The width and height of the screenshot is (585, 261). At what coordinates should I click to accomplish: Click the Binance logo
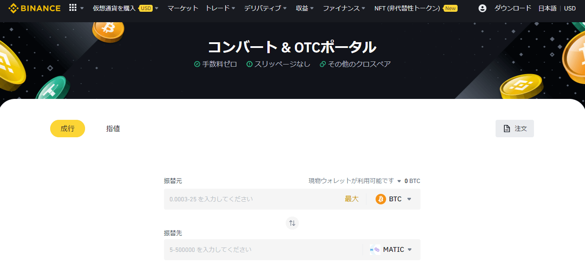pos(34,8)
